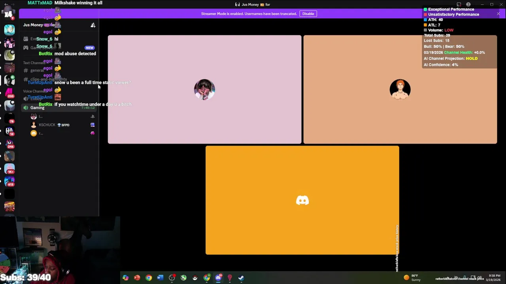Open the blue anime-character server icon

click(x=9, y=30)
